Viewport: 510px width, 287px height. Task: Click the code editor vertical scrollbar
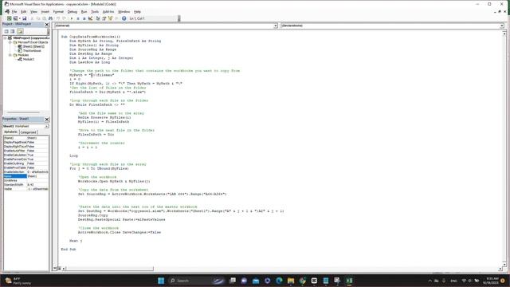504,148
